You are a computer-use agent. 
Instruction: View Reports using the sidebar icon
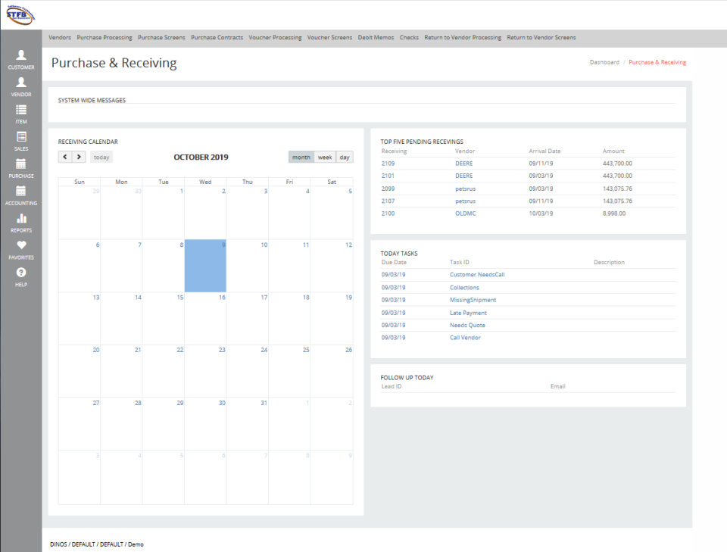tap(20, 223)
